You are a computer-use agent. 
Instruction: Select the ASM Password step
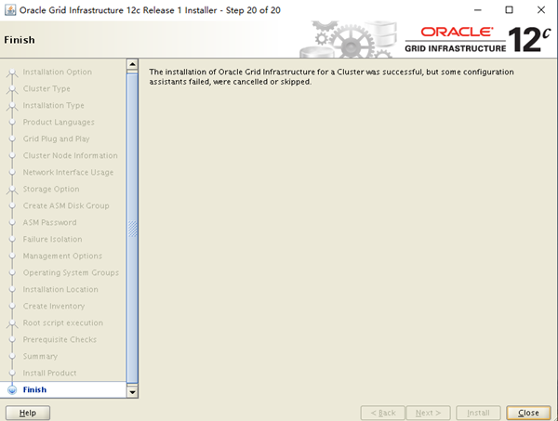(x=49, y=222)
